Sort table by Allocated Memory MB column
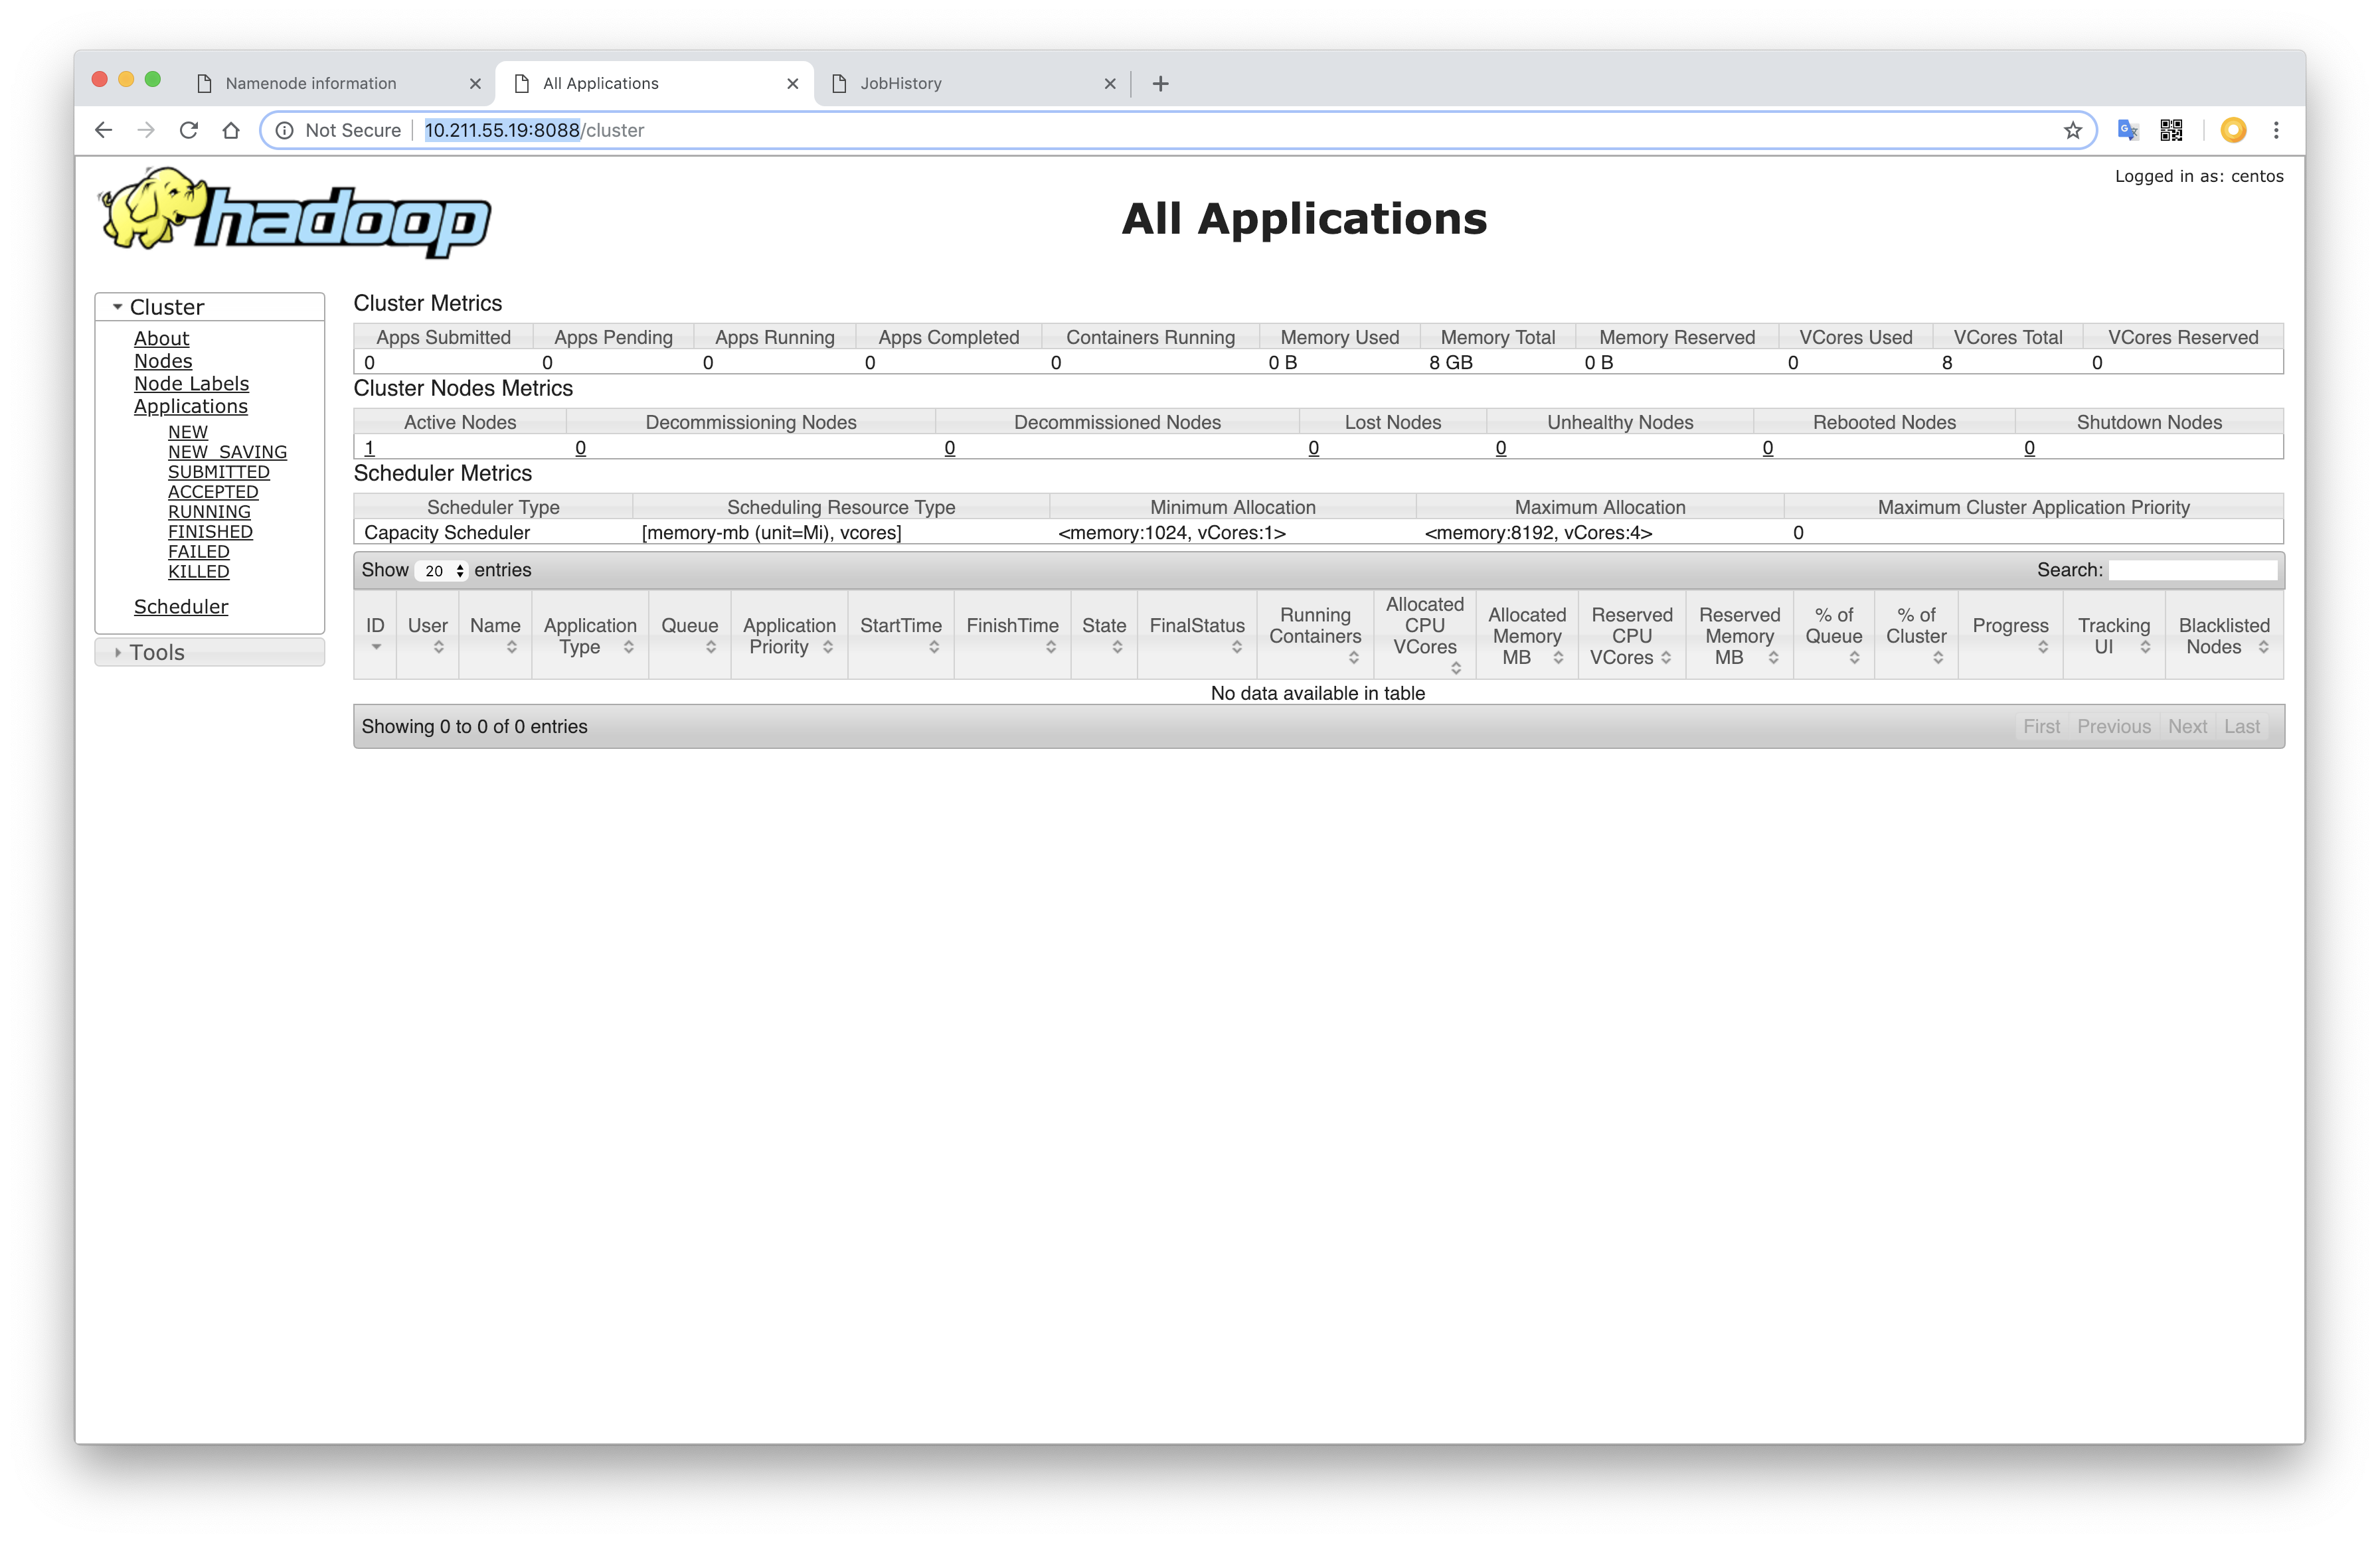This screenshot has height=1543, width=2380. (x=1527, y=635)
